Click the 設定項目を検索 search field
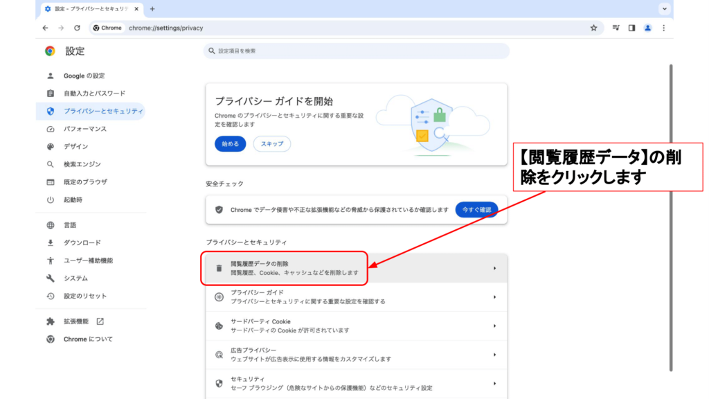Screen dimensions: 709x399 [x=356, y=51]
